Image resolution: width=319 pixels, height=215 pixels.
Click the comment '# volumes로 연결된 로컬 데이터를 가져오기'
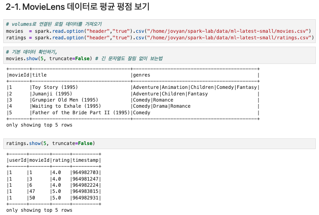[54, 24]
